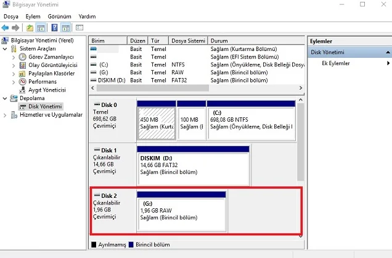Open the Eylem menu
392x258 pixels.
(x=33, y=17)
